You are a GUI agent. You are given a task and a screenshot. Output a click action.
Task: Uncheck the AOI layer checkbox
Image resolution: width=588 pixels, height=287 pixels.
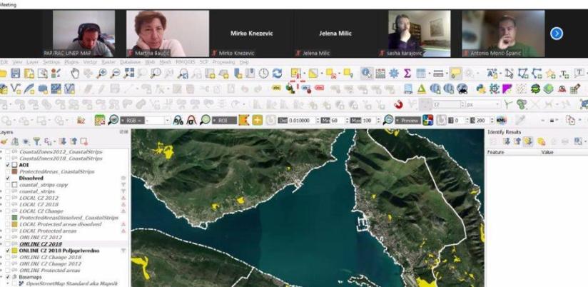click(7, 163)
